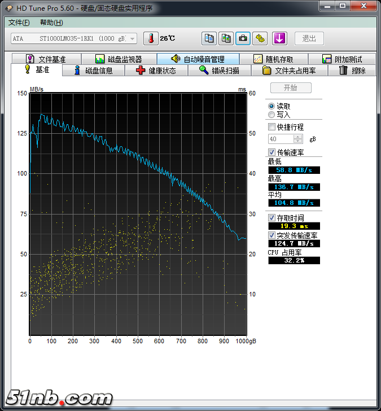Click the 开始 button
381x411 pixels.
(290, 88)
